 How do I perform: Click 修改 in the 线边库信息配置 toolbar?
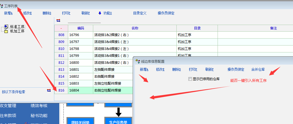[160, 69]
